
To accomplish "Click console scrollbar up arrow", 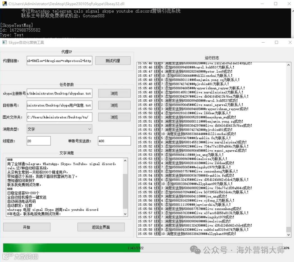I will [x=293, y=11].
